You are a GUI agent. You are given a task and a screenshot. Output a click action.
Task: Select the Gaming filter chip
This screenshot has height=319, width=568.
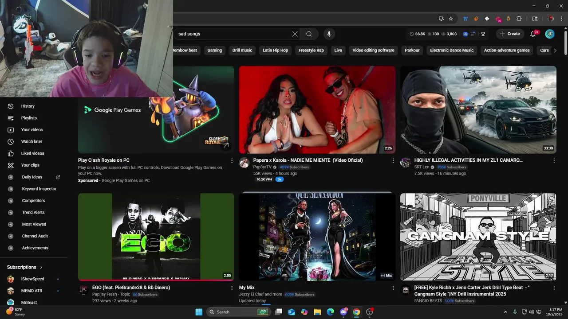214,51
